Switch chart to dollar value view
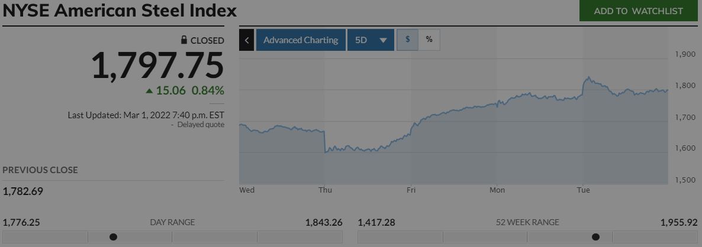The image size is (702, 247). coord(407,40)
